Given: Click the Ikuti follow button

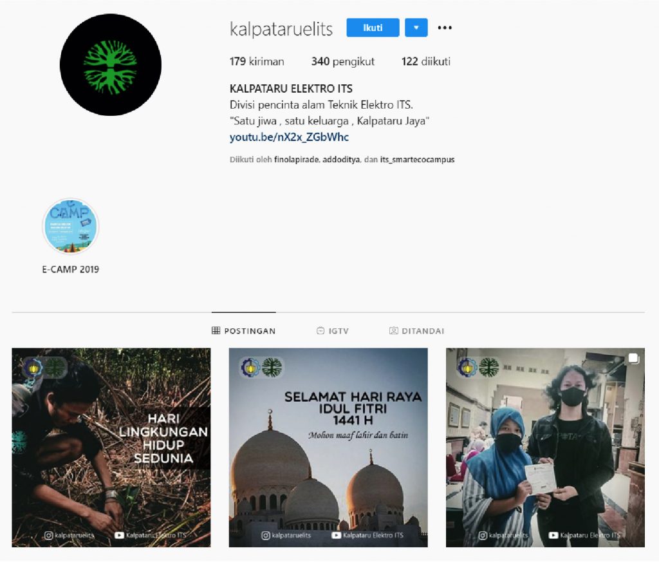Looking at the screenshot, I should point(373,28).
